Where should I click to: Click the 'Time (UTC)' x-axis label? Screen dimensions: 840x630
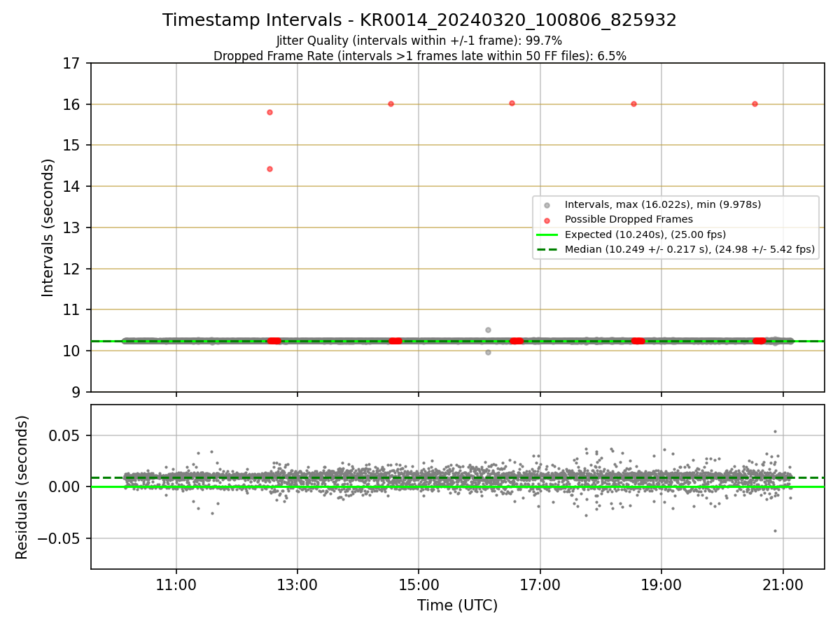[x=457, y=605]
